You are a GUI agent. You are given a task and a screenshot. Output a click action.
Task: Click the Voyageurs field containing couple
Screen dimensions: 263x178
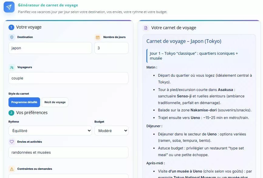coord(68,78)
